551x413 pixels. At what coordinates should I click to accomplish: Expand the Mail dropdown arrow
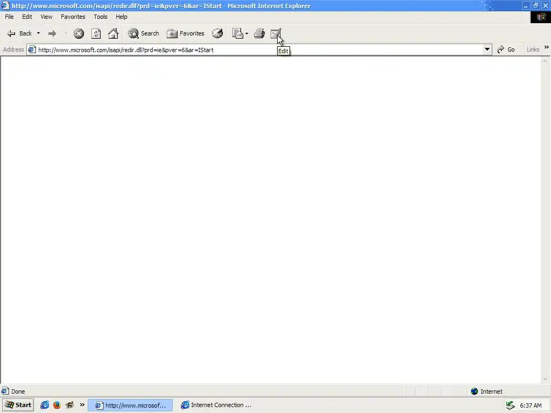(246, 33)
